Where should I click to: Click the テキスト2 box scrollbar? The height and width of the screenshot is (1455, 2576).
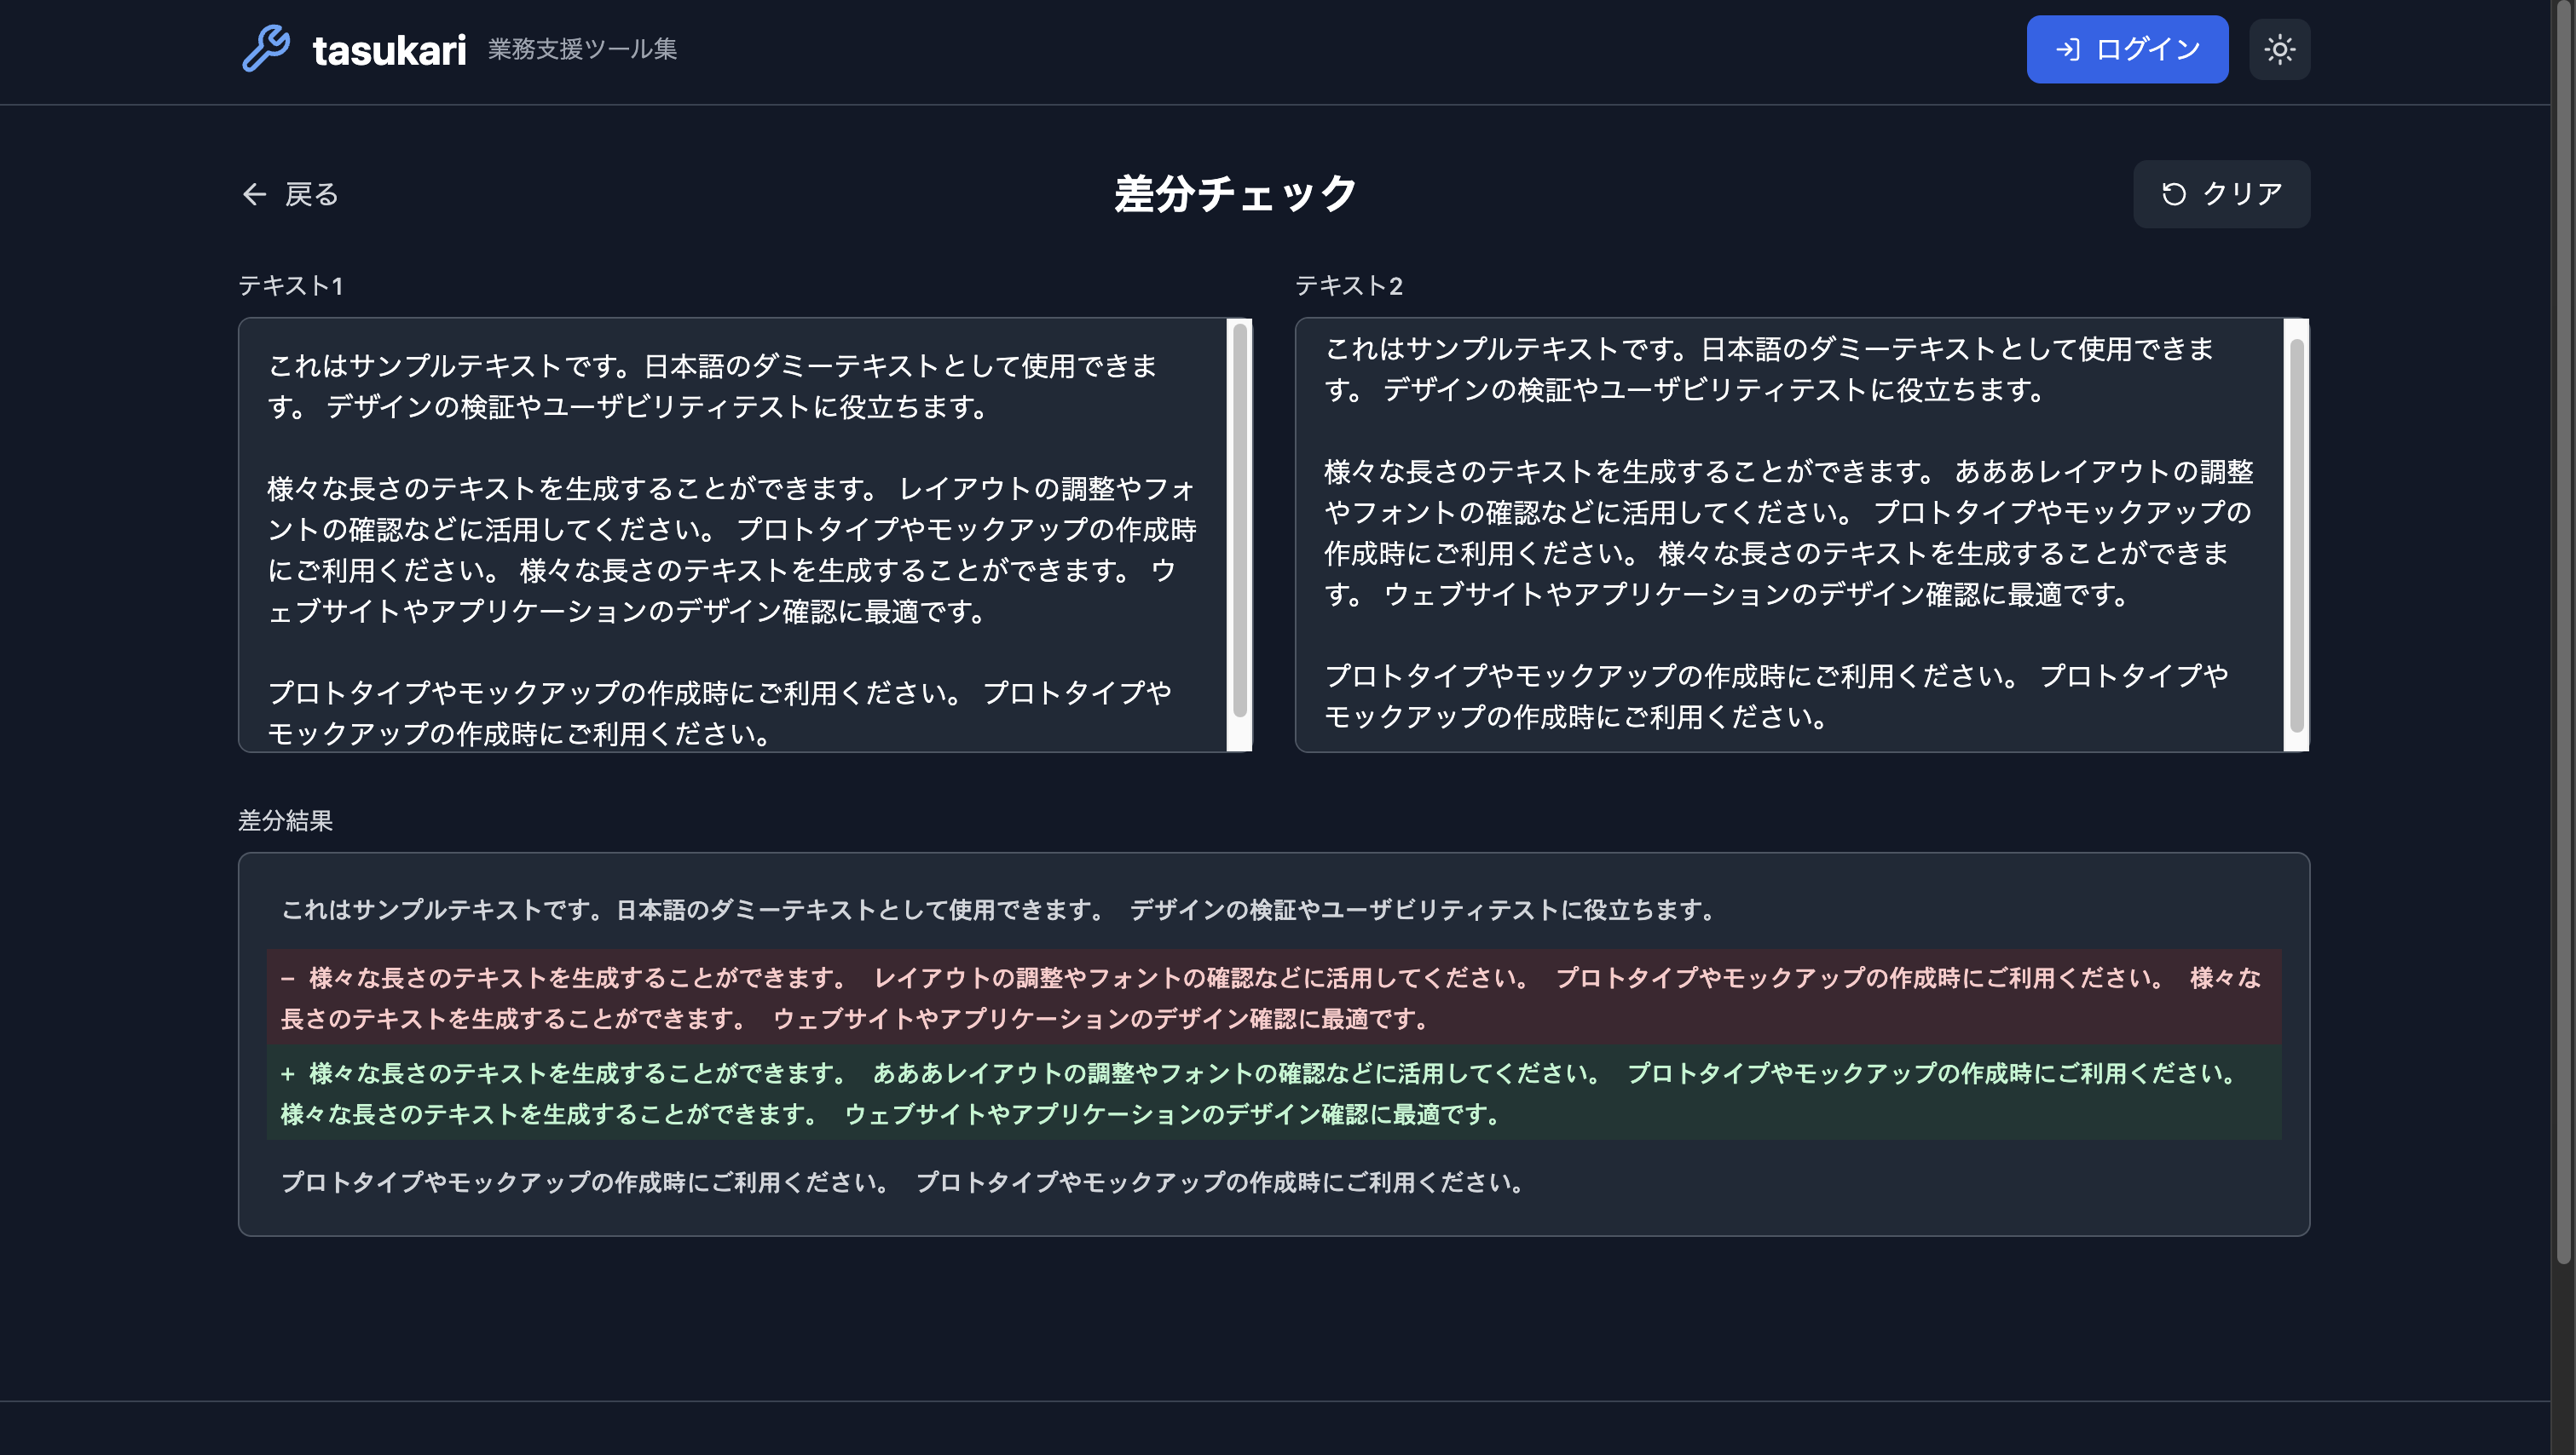pyautogui.click(x=2297, y=535)
